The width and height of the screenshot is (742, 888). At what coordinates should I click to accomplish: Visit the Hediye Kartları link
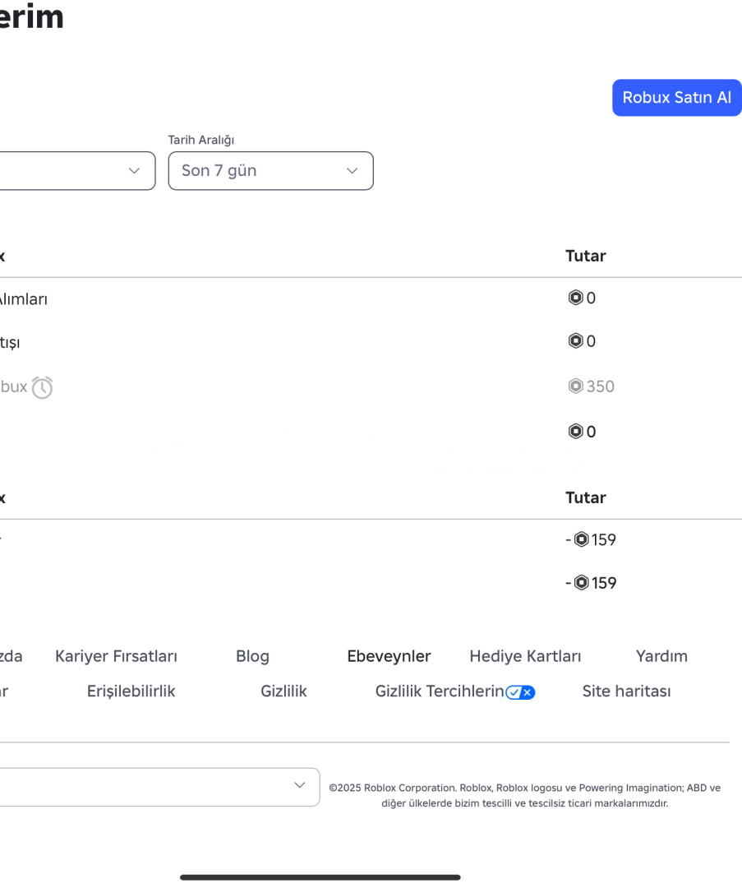pos(525,656)
